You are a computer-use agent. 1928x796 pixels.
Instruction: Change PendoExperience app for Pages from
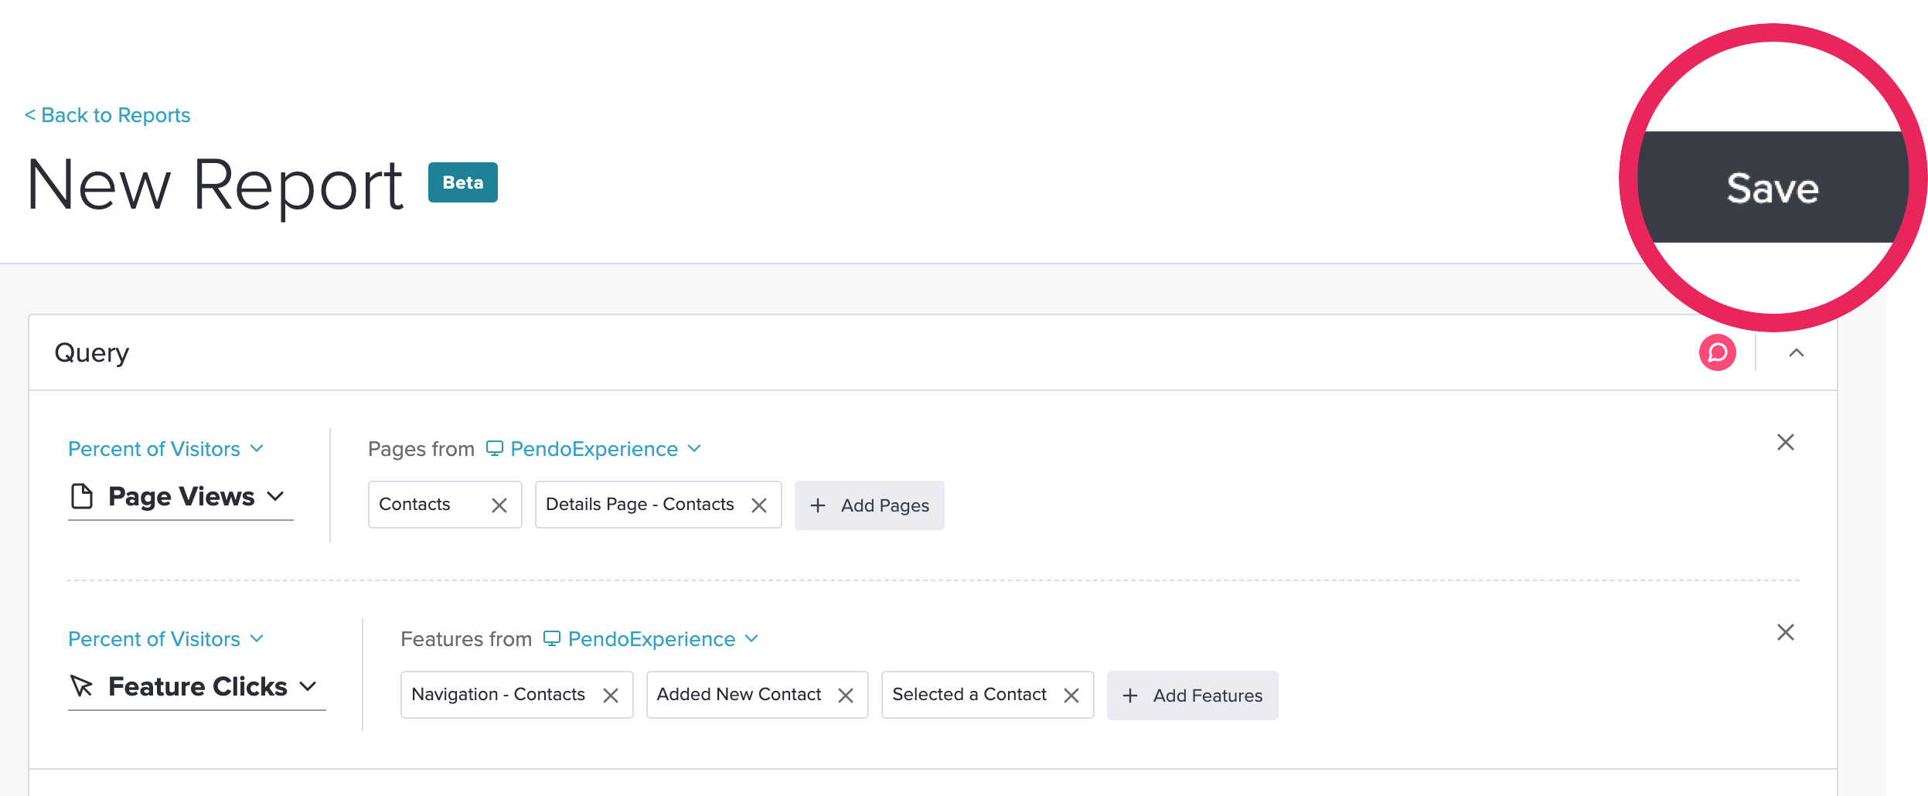605,449
